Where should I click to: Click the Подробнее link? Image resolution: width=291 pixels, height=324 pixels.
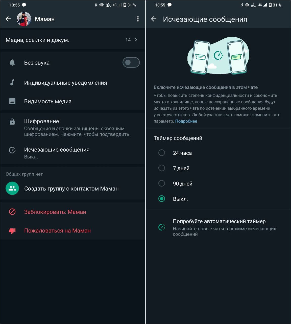pos(186,121)
